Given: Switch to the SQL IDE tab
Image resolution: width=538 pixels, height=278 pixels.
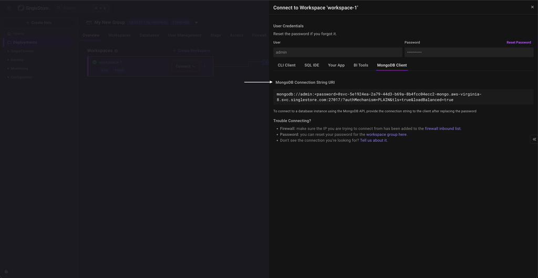Looking at the screenshot, I should tap(312, 65).
